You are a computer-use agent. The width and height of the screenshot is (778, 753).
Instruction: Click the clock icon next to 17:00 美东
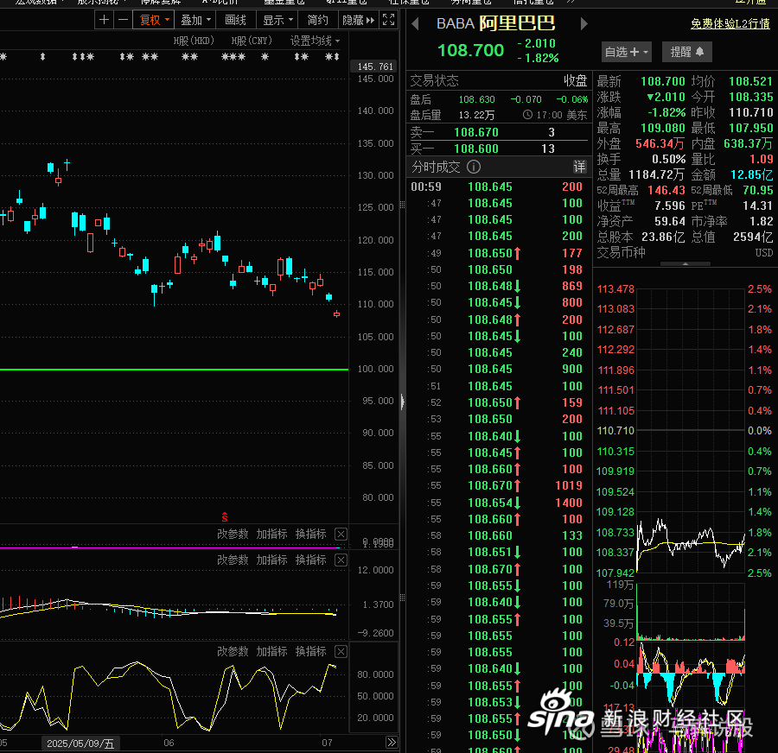[527, 115]
